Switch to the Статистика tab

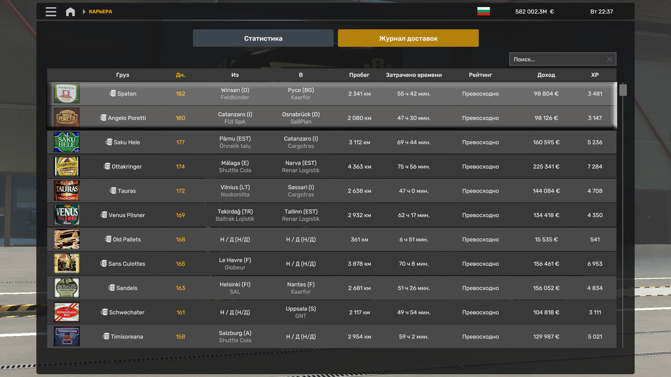[x=263, y=38]
